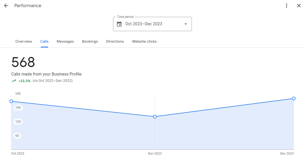Click the 180 y-axis label

(18, 108)
